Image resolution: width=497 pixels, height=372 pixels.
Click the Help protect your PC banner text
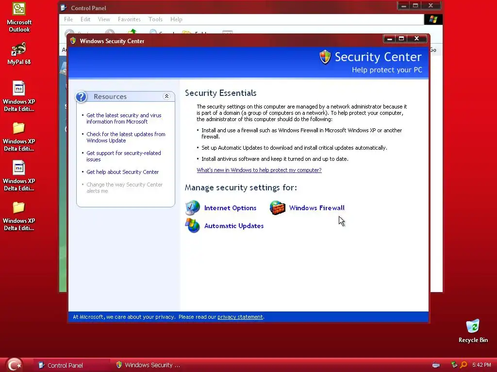387,70
